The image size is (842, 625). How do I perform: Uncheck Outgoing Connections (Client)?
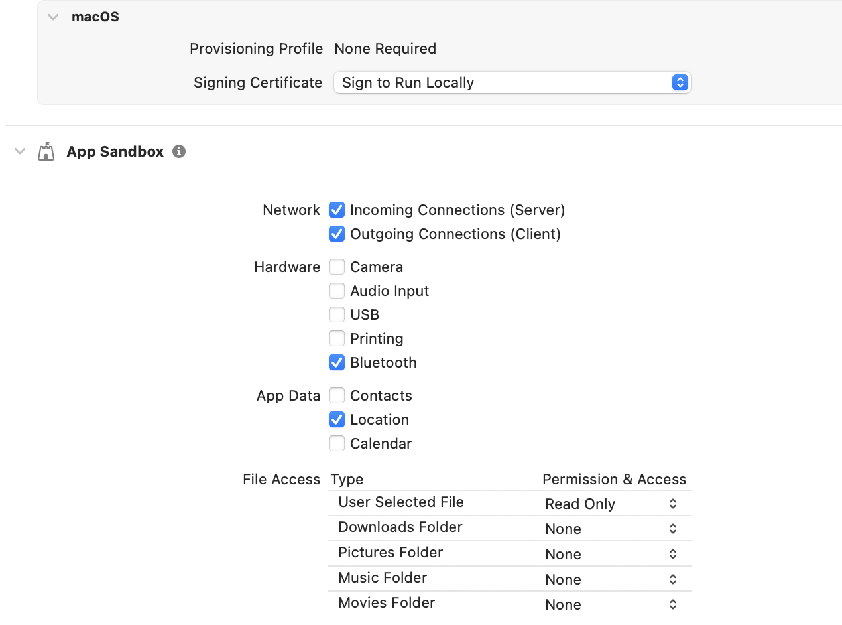[x=337, y=234]
